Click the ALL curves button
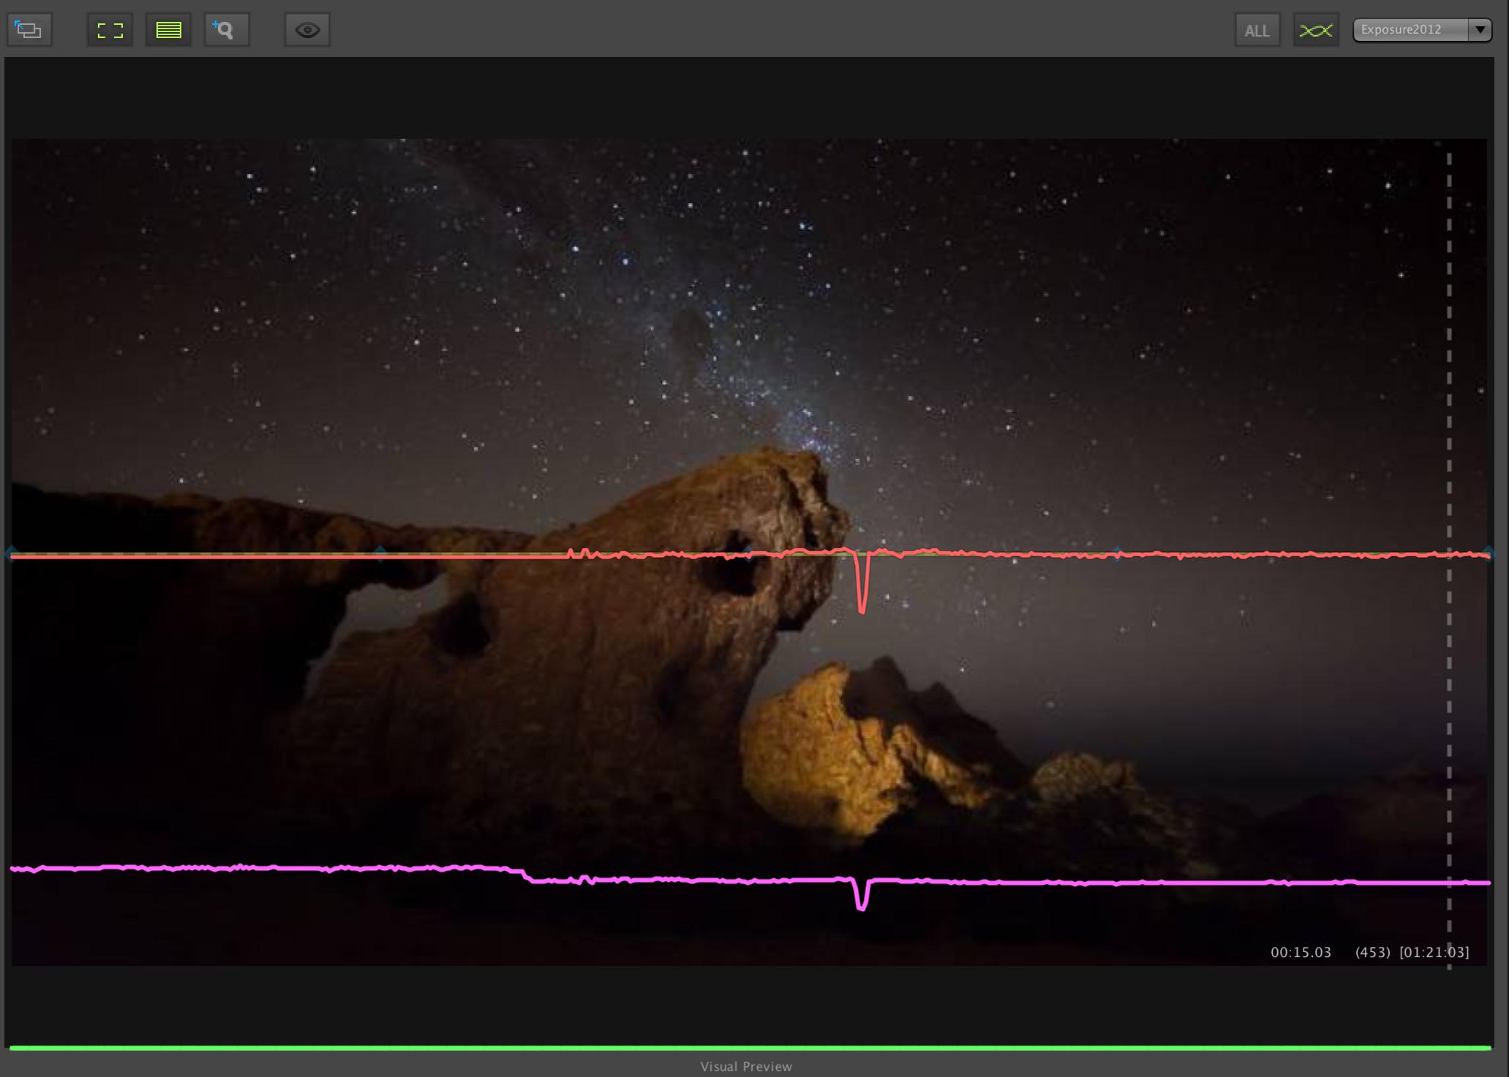 point(1257,31)
